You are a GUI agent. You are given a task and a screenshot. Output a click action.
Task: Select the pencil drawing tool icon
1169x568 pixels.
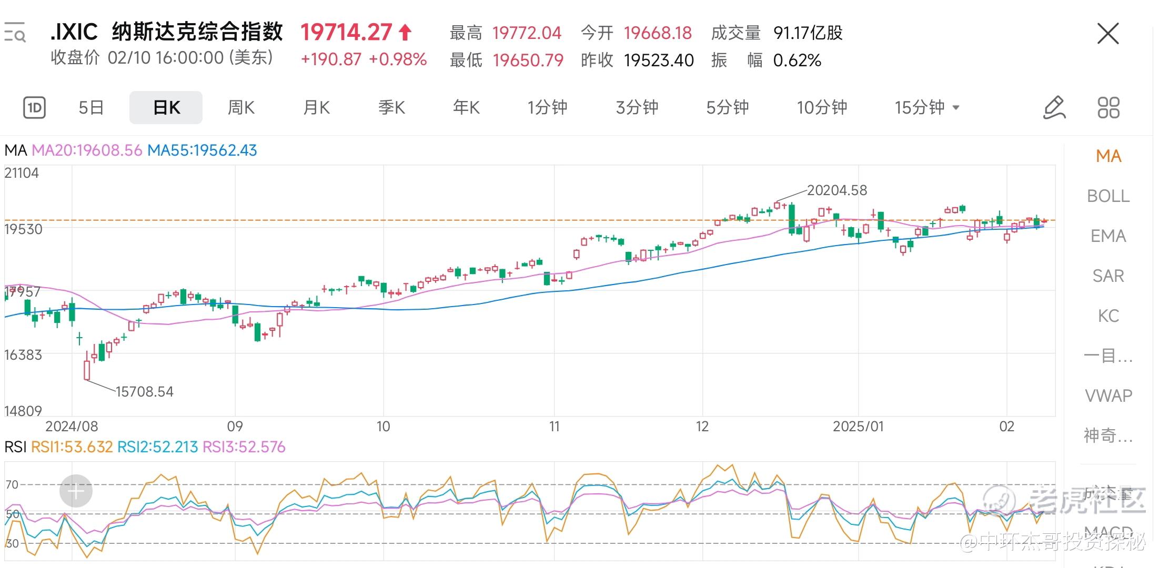click(1054, 108)
